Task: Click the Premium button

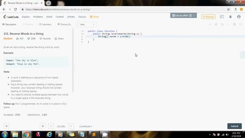Action: click(x=208, y=17)
